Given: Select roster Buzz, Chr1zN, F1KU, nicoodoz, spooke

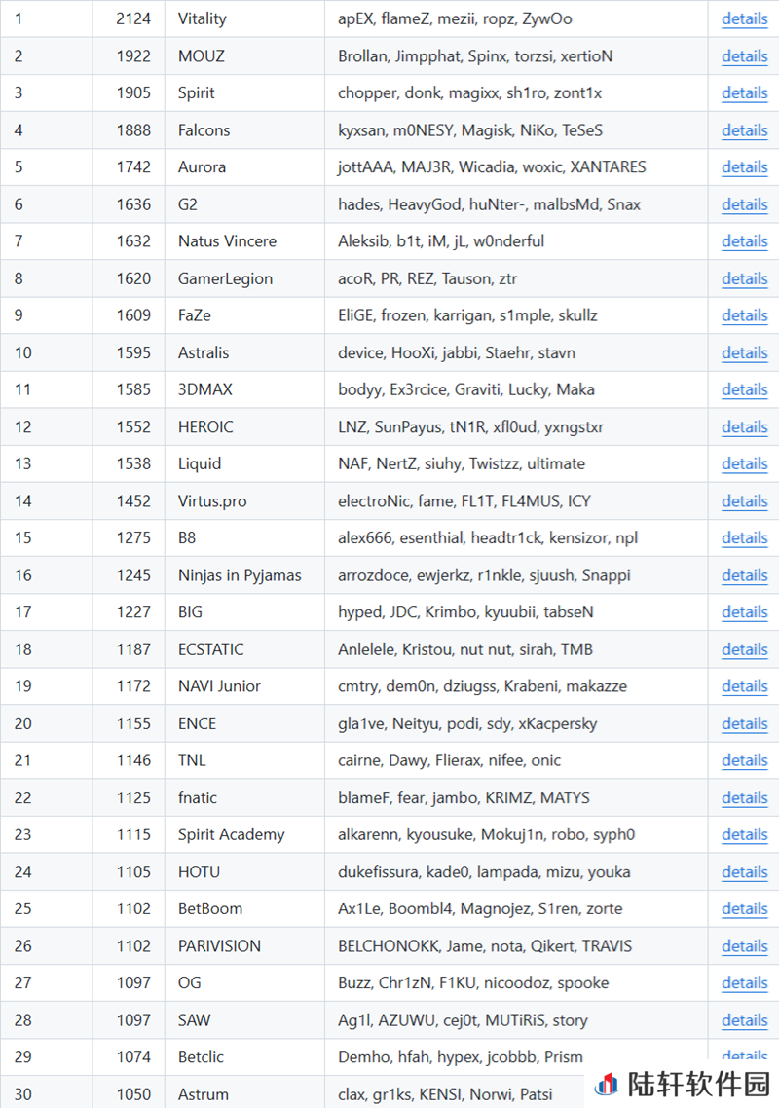Looking at the screenshot, I should click(473, 983).
